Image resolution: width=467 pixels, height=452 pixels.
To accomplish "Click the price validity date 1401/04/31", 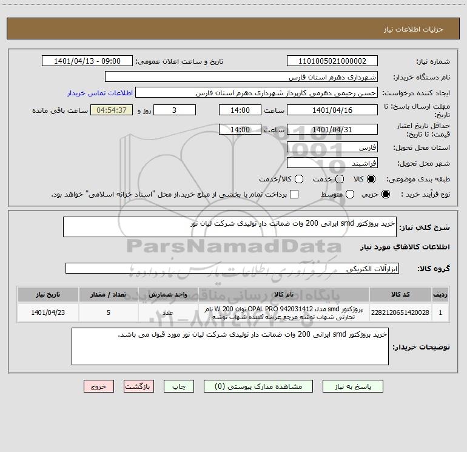I will click(332, 129).
